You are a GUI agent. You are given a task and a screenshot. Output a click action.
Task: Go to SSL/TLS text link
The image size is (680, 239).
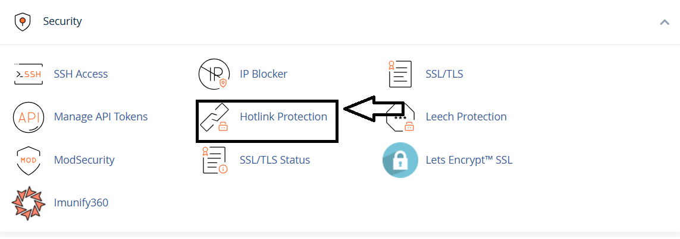[444, 74]
